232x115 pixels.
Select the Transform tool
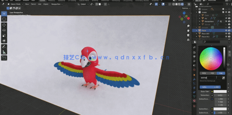[x=4, y=41]
